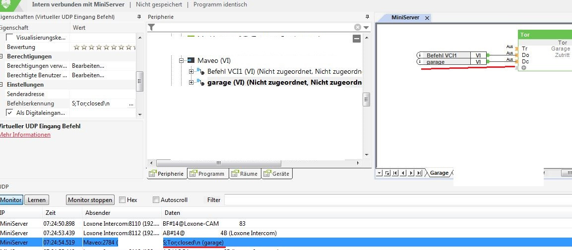
Task: Click the green output connector of garage block
Action: click(488, 62)
